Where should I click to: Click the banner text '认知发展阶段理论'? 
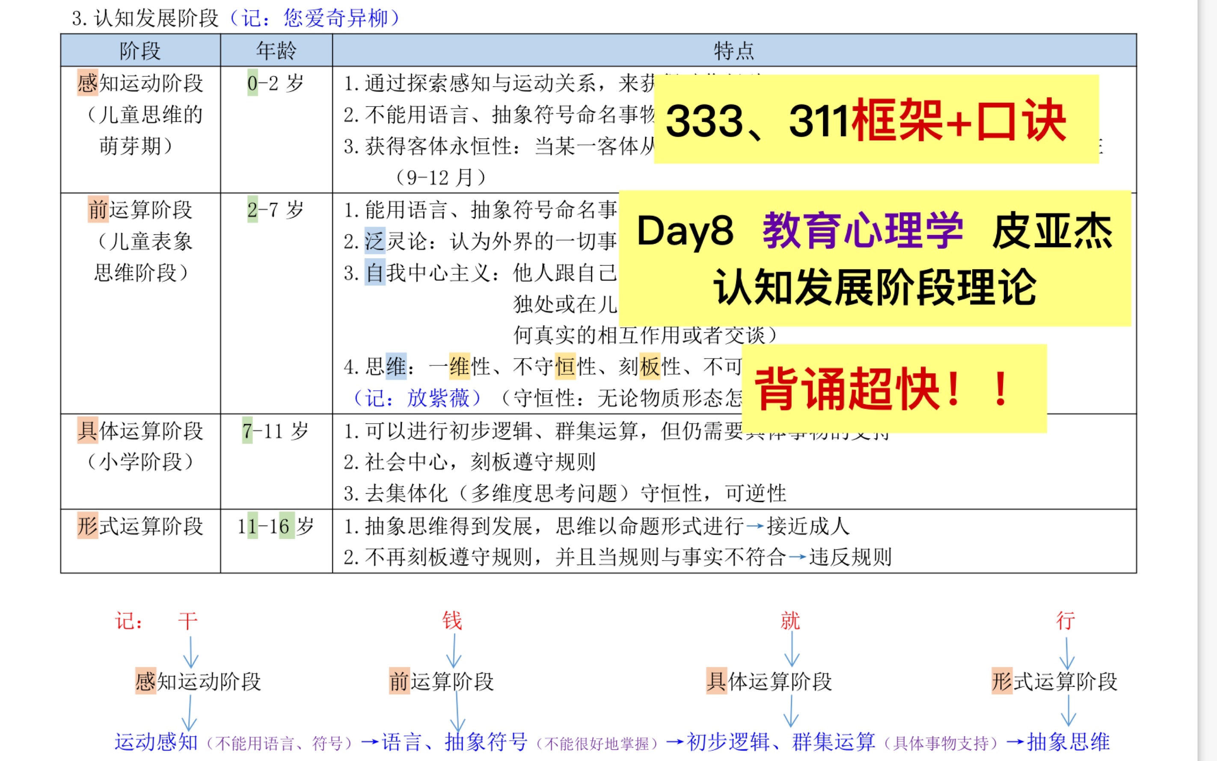coord(875,287)
